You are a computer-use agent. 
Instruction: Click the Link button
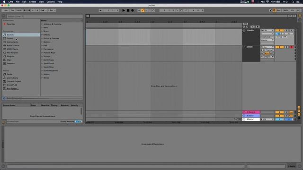pyautogui.click(x=6, y=10)
